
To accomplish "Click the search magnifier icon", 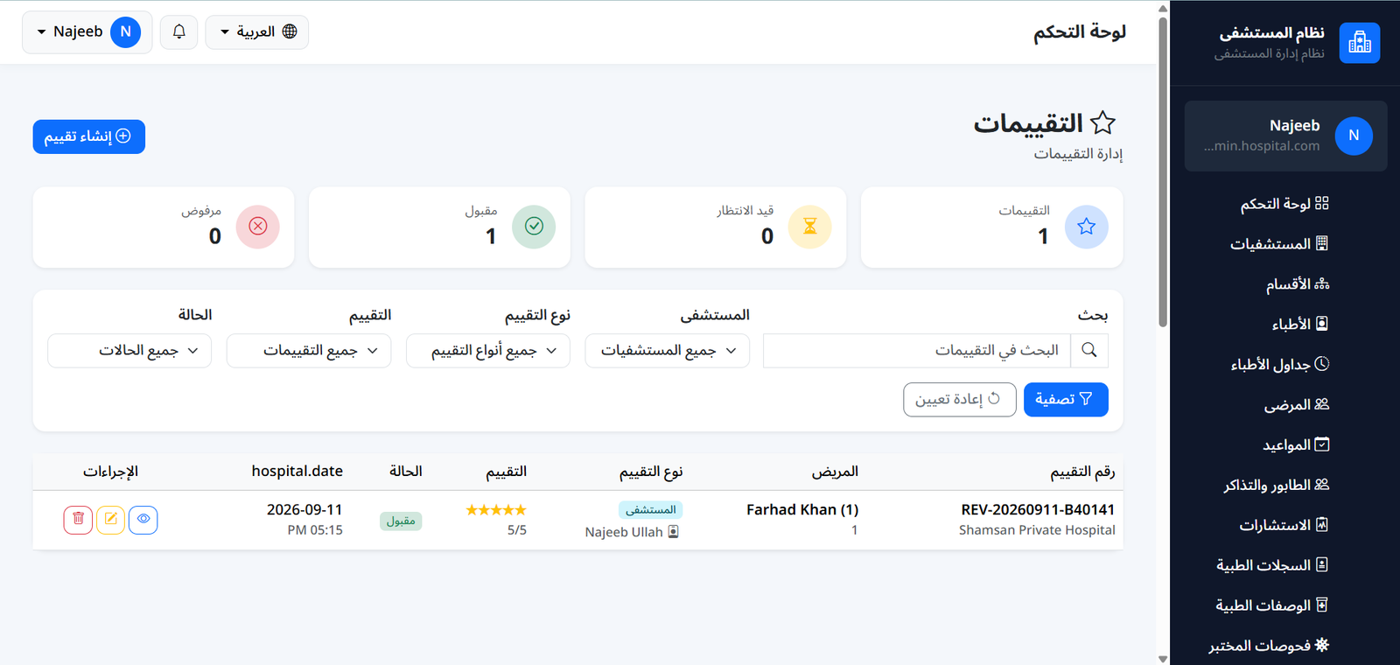I will pos(1089,350).
